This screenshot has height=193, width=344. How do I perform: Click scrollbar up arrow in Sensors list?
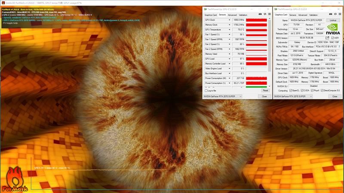[270, 19]
